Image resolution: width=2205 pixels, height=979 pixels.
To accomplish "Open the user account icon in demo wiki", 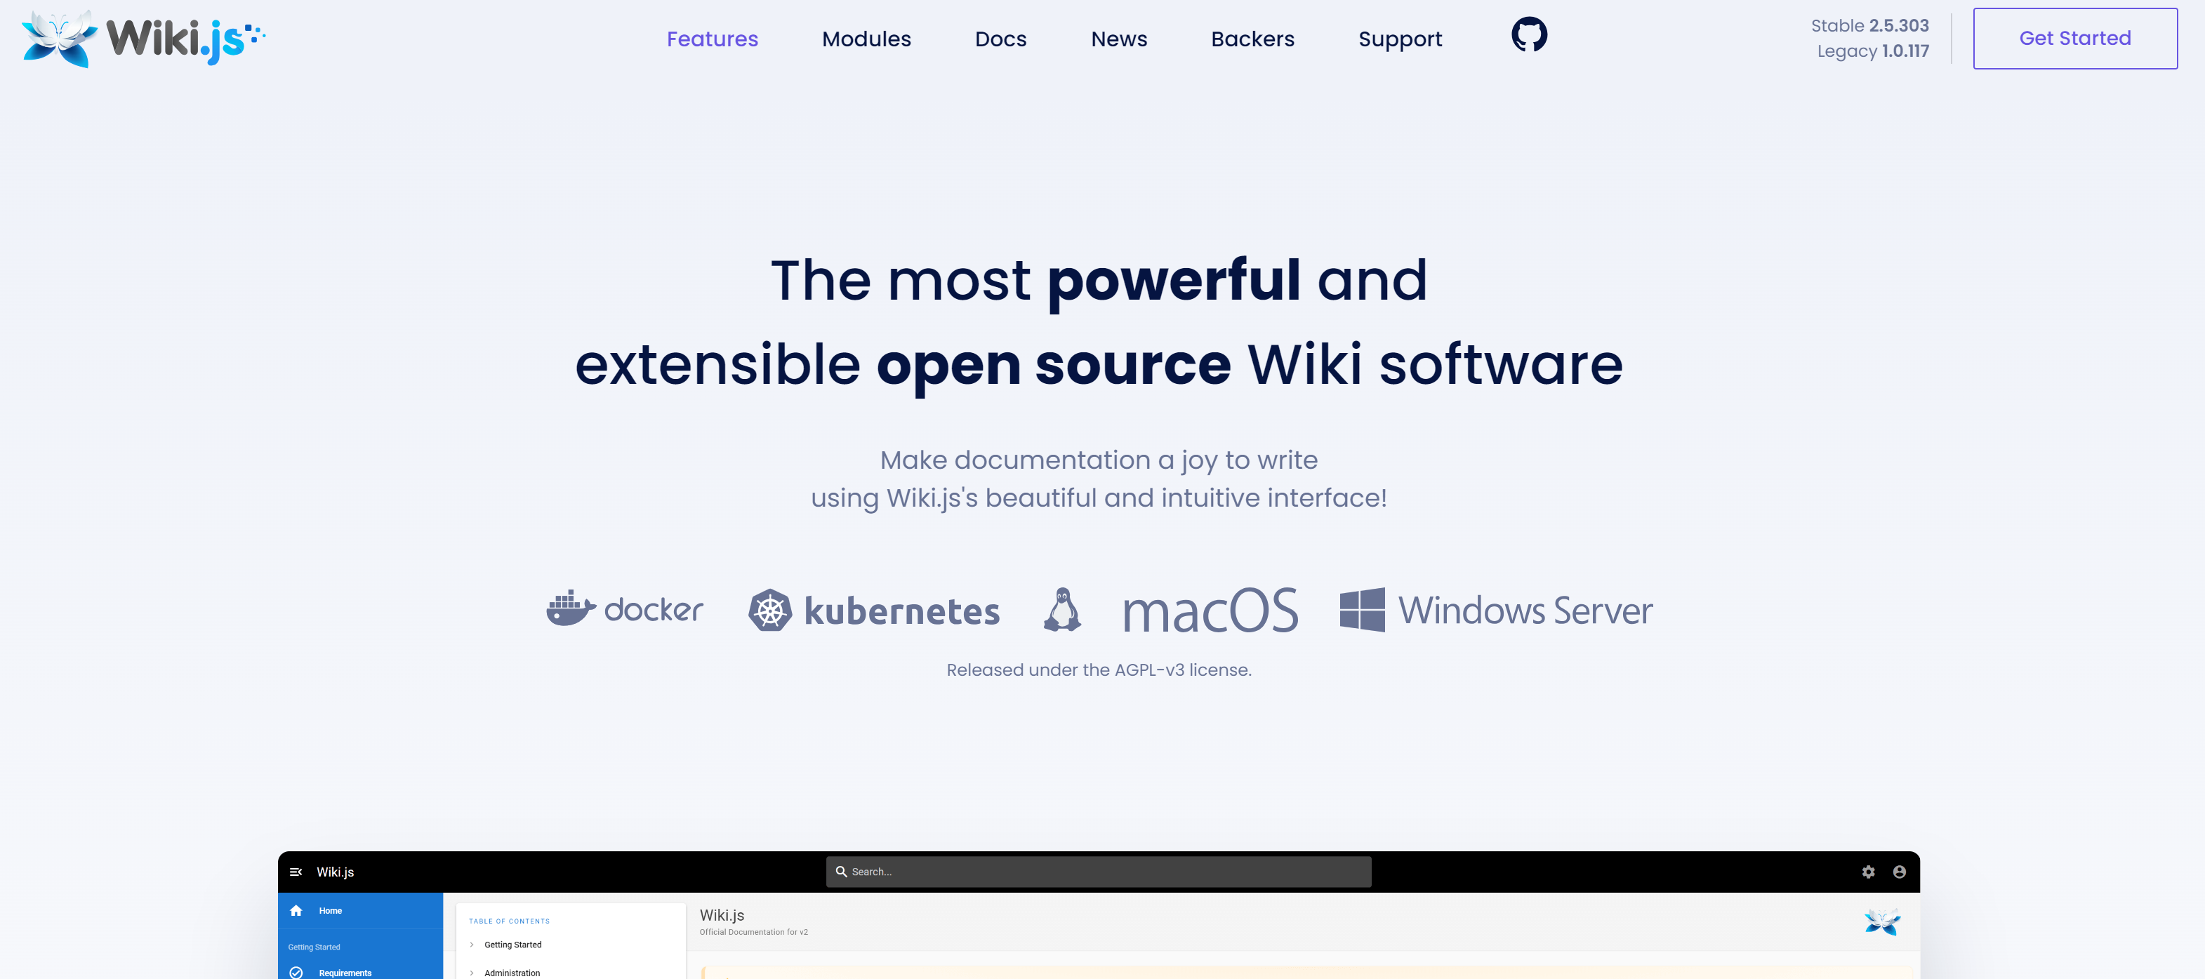I will tap(1900, 872).
